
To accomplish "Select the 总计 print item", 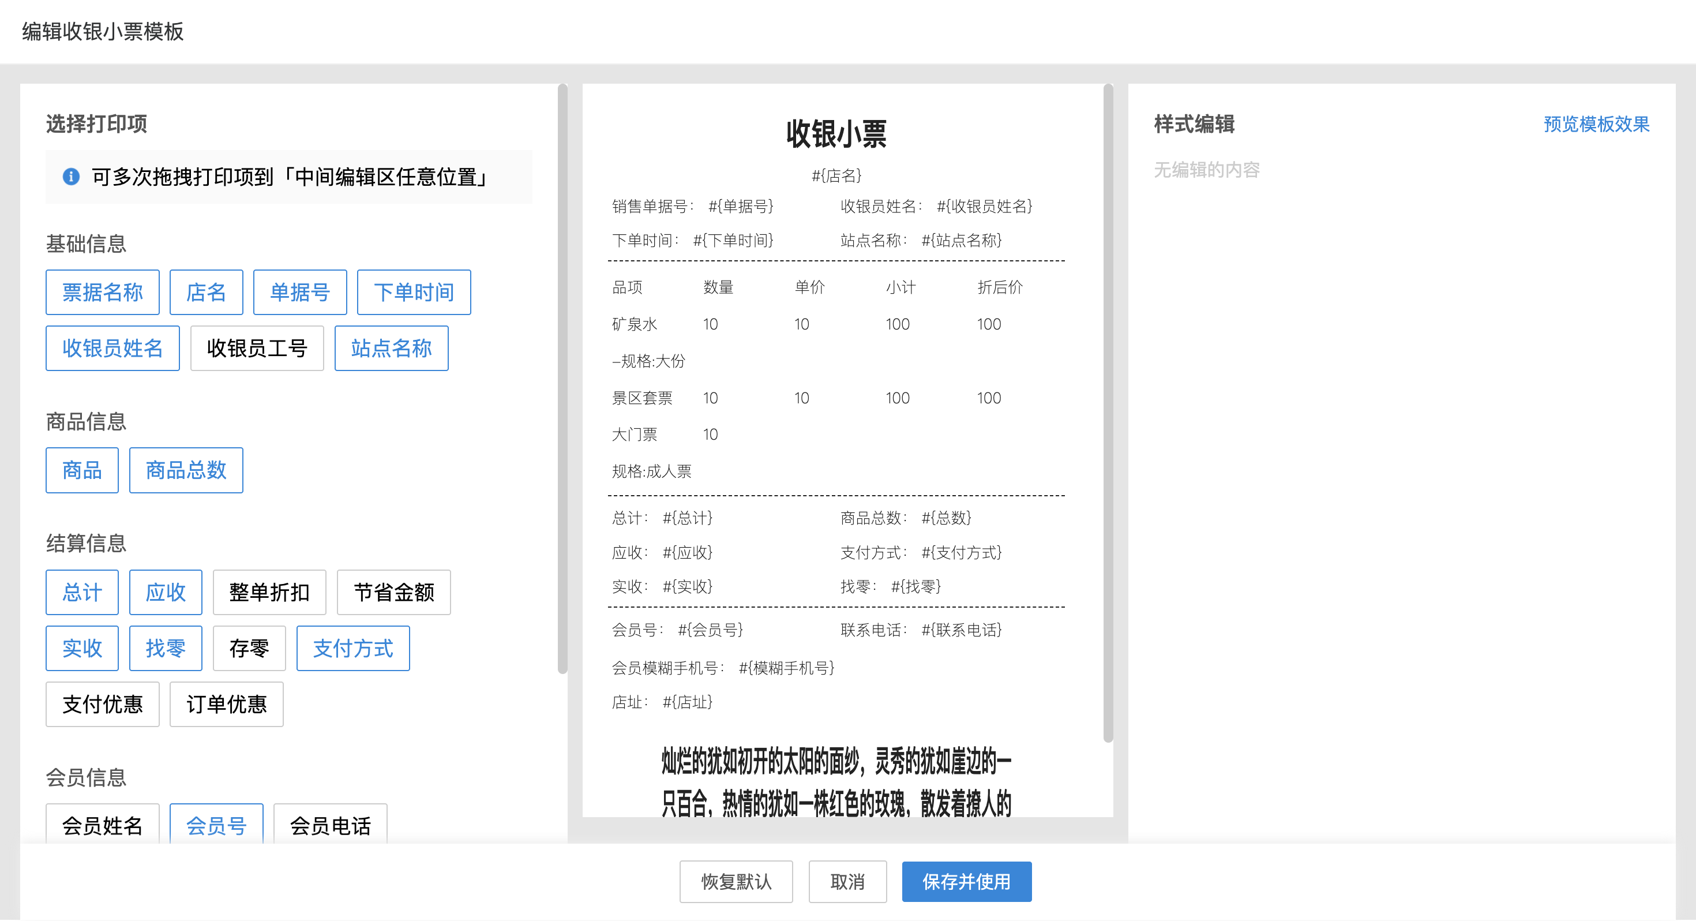I will point(82,591).
